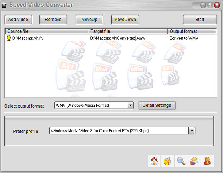Screen dimensions: 223x173
Task: Click the envelope email icon
Action: click(194, 161)
